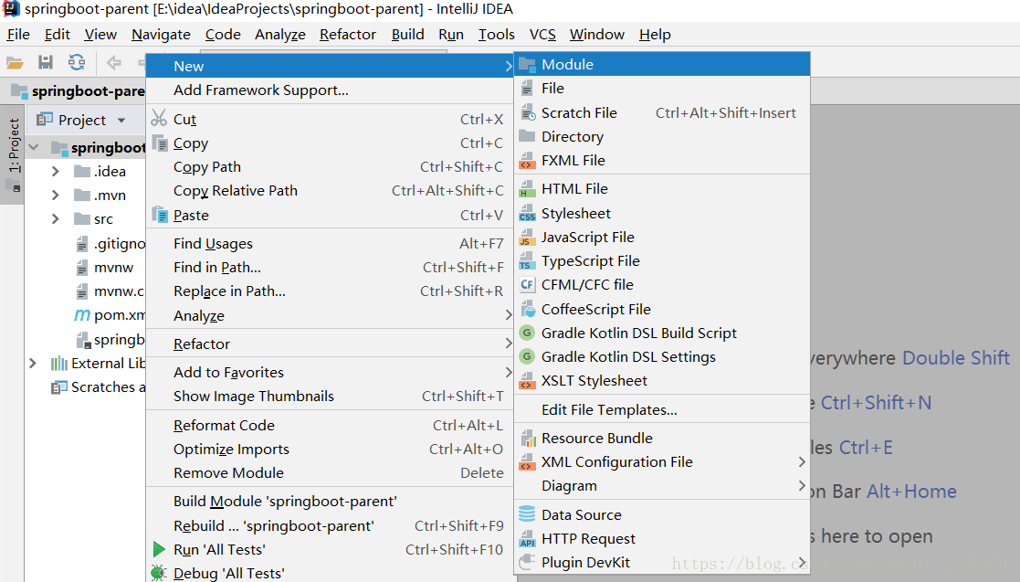The width and height of the screenshot is (1020, 582).
Task: Select mvnw file in project tree
Action: click(x=105, y=268)
